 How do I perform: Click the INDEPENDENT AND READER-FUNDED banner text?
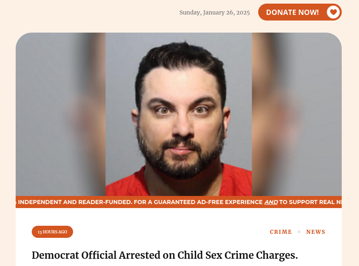tap(75, 202)
